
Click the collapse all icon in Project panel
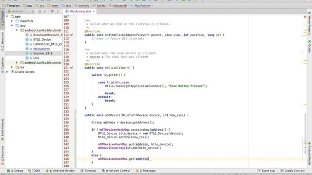pyautogui.click(x=45, y=11)
